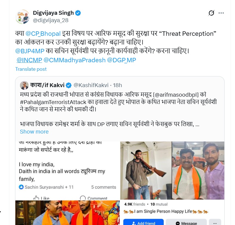The image size is (235, 225).
Task: Click Digvijaya Singh's blue verified badge
Action: click(x=78, y=13)
